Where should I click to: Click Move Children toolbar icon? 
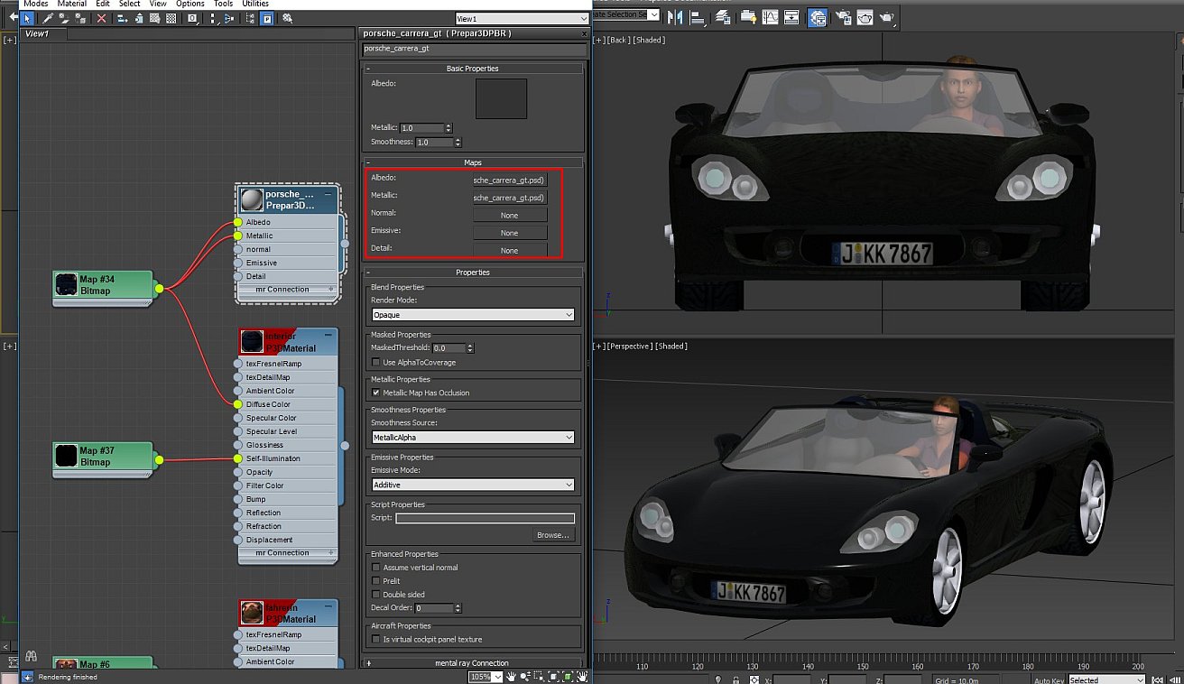click(x=122, y=18)
